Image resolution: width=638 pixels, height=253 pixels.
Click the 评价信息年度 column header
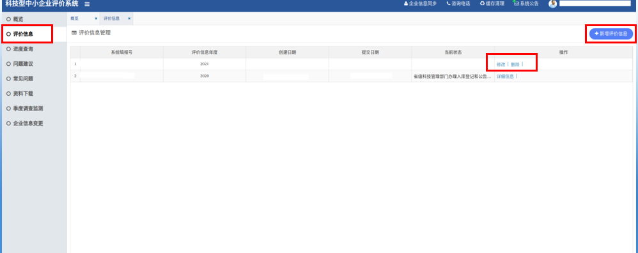[x=205, y=52]
